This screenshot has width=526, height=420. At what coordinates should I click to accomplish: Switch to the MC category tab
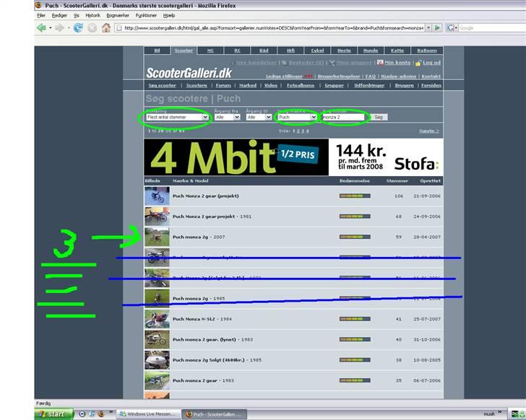tap(210, 51)
